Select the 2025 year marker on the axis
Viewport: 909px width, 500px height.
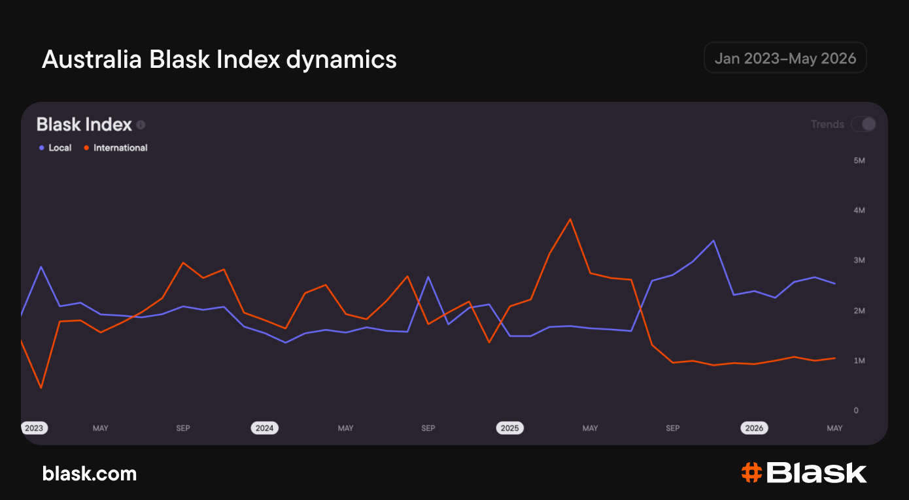pos(509,428)
